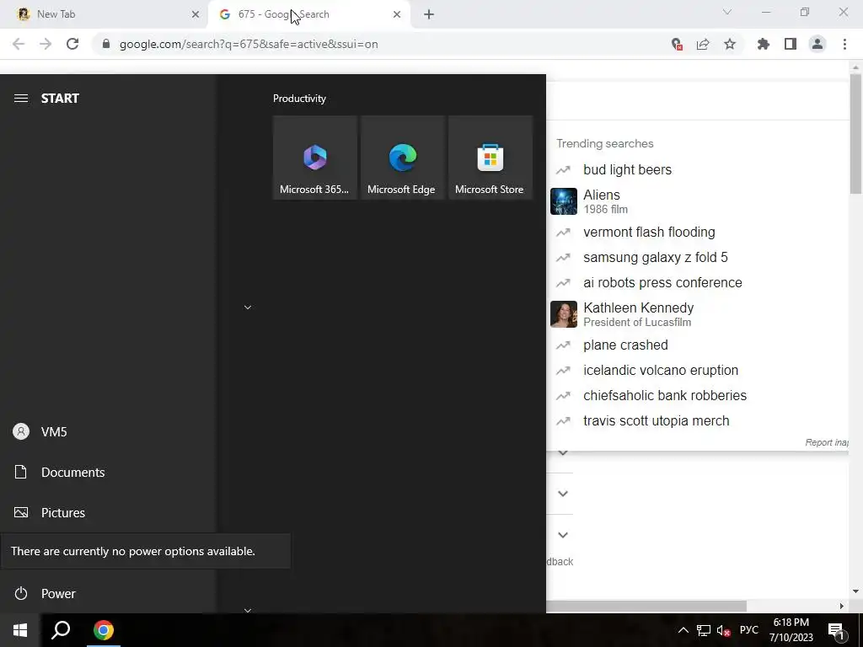Viewport: 863px width, 647px height.
Task: Expand chevron in middle of Start app list
Action: [248, 307]
